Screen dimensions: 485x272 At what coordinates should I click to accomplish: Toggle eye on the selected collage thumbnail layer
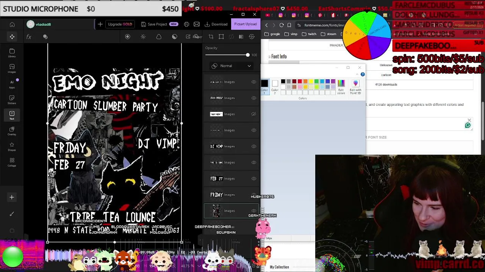tap(254, 211)
